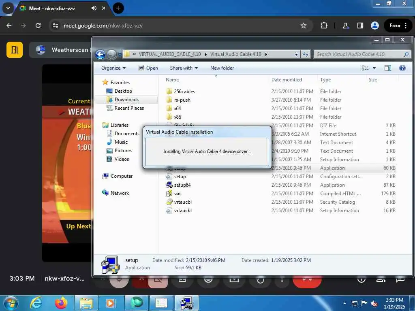415x311 pixels.
Task: Open the Chrome profile avatar icon
Action: click(375, 26)
